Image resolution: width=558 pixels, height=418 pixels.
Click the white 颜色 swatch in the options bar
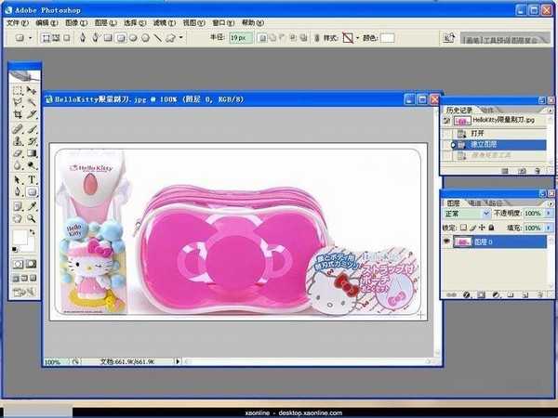click(387, 38)
